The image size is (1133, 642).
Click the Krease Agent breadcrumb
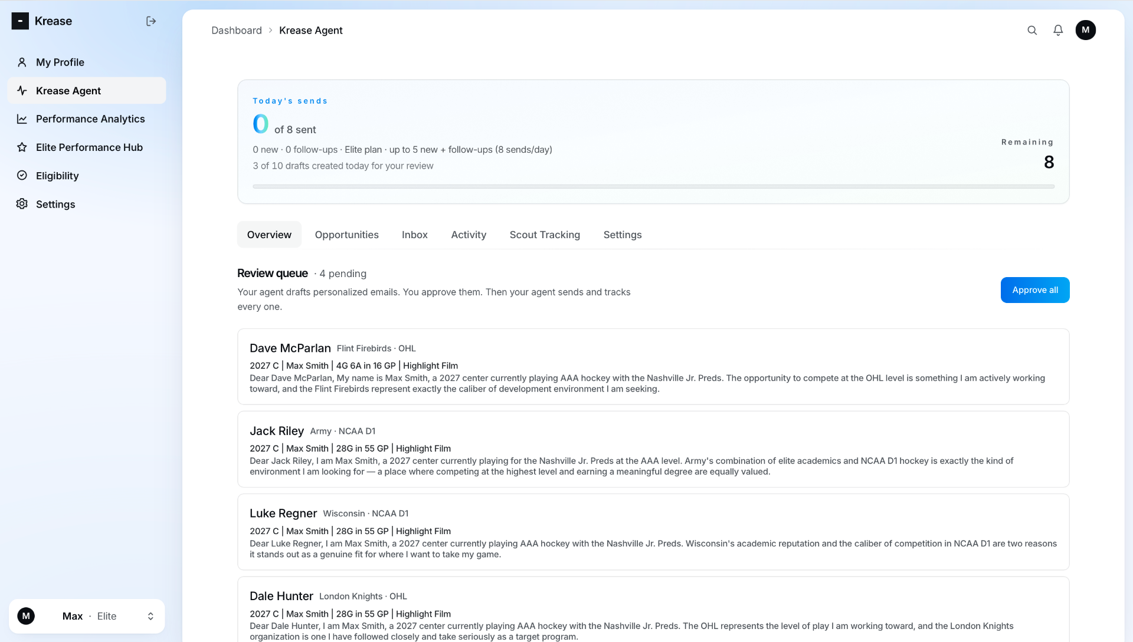pos(310,30)
